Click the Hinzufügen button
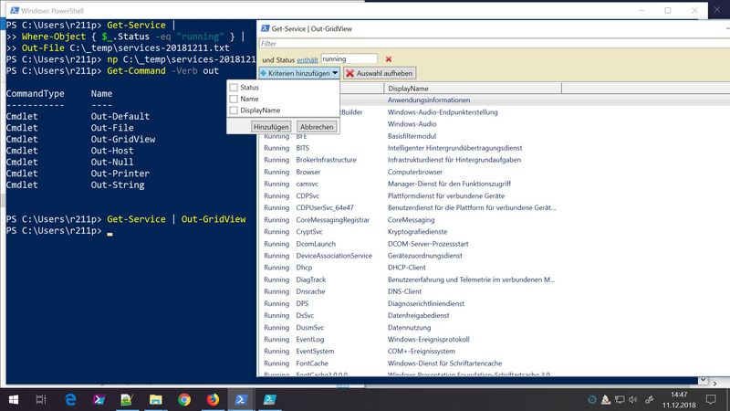The width and height of the screenshot is (730, 411). [x=272, y=126]
